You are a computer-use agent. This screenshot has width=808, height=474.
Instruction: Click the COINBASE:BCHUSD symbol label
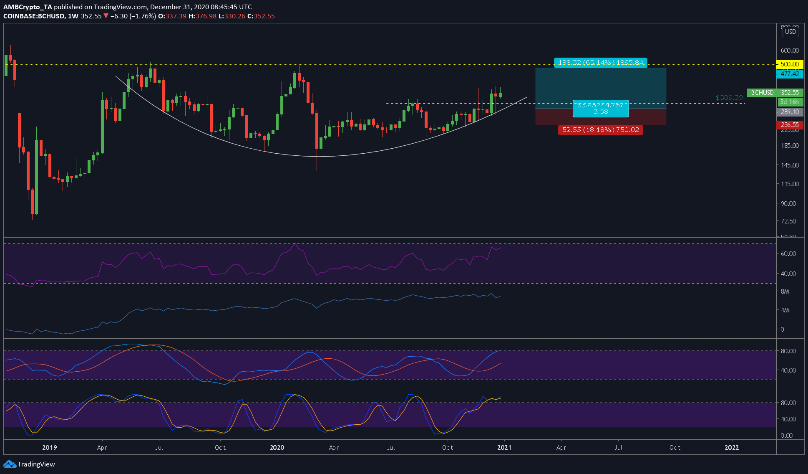(34, 16)
